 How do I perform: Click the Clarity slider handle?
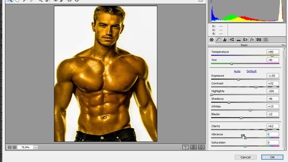(266, 130)
